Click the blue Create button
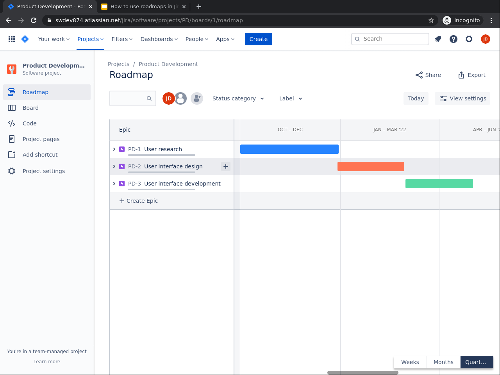 tap(258, 39)
